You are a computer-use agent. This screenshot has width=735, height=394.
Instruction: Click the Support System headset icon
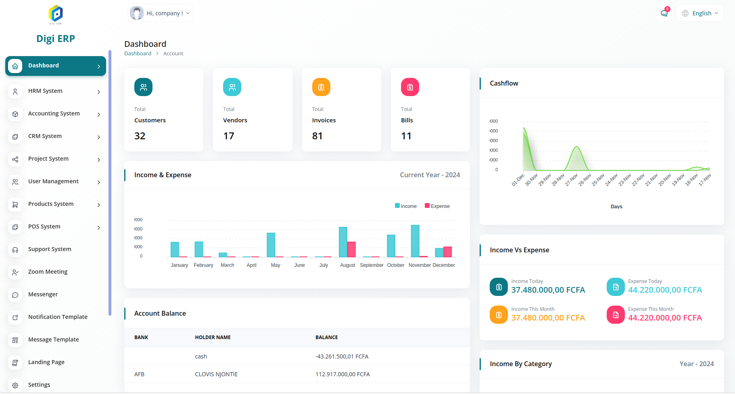tap(15, 250)
